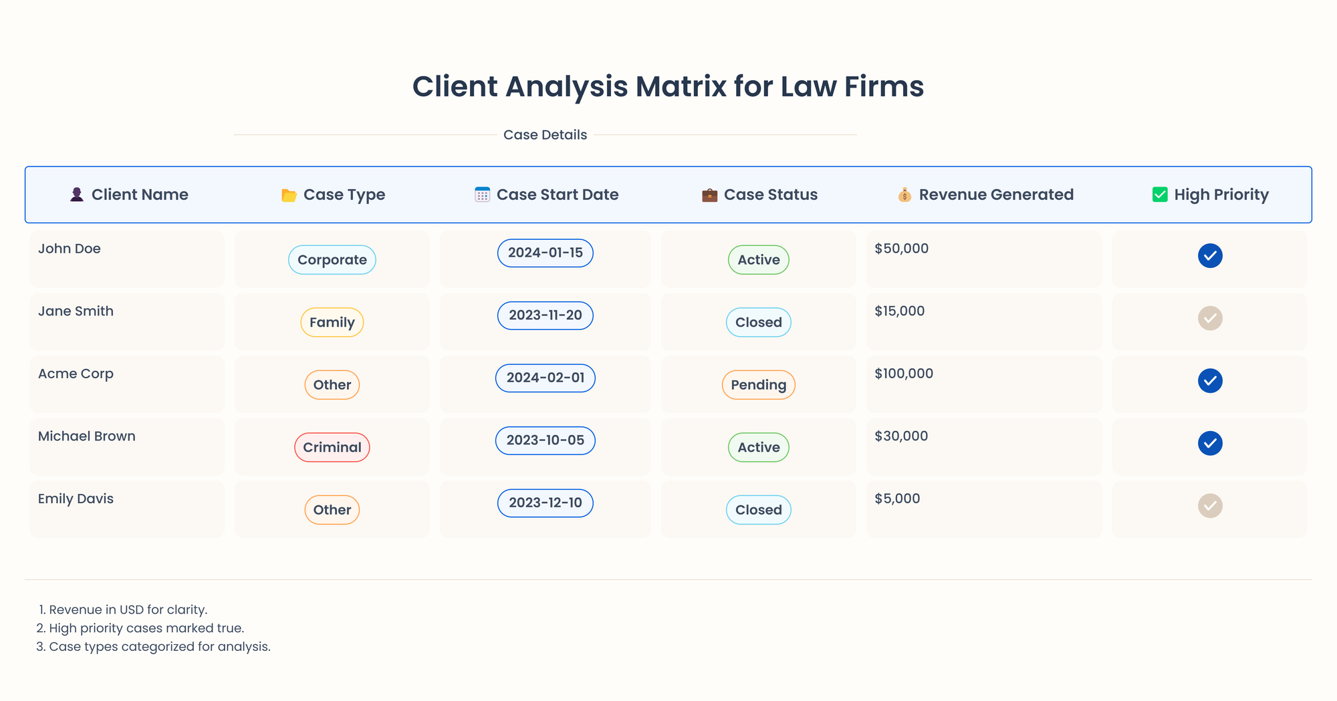Click the $15,000 revenue value
1337x701 pixels.
coord(899,311)
